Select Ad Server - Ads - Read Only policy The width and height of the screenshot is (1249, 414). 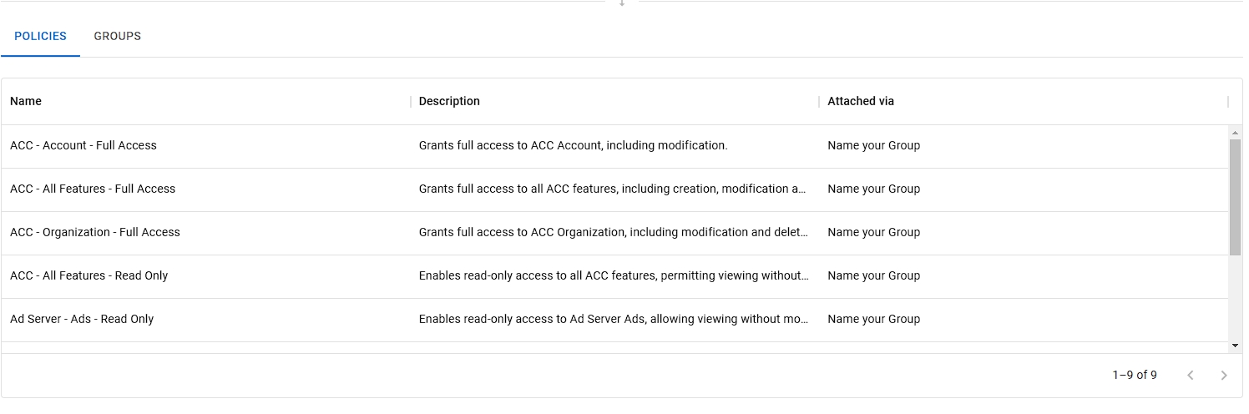82,320
